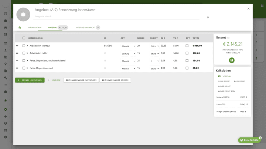
Task: Click UGL Import in Kalkulation panel
Action: coord(224,81)
